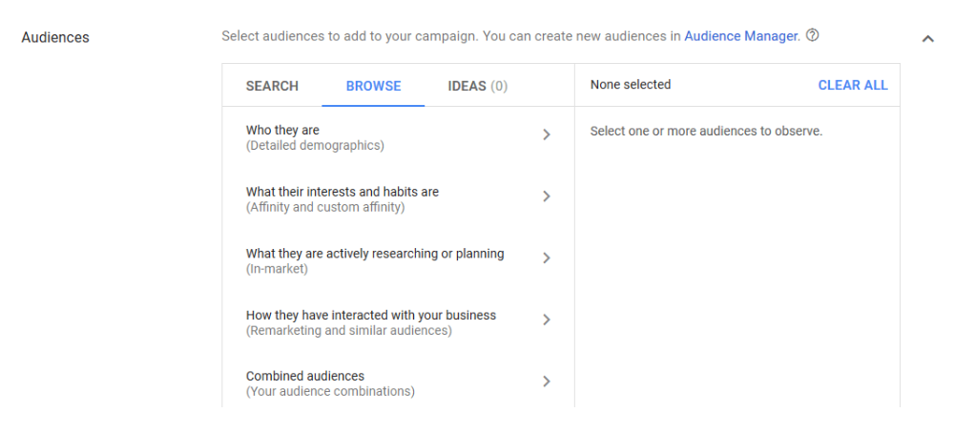Collapse the Audiences section with top-right chevron
This screenshot has height=433, width=954.
(x=927, y=38)
